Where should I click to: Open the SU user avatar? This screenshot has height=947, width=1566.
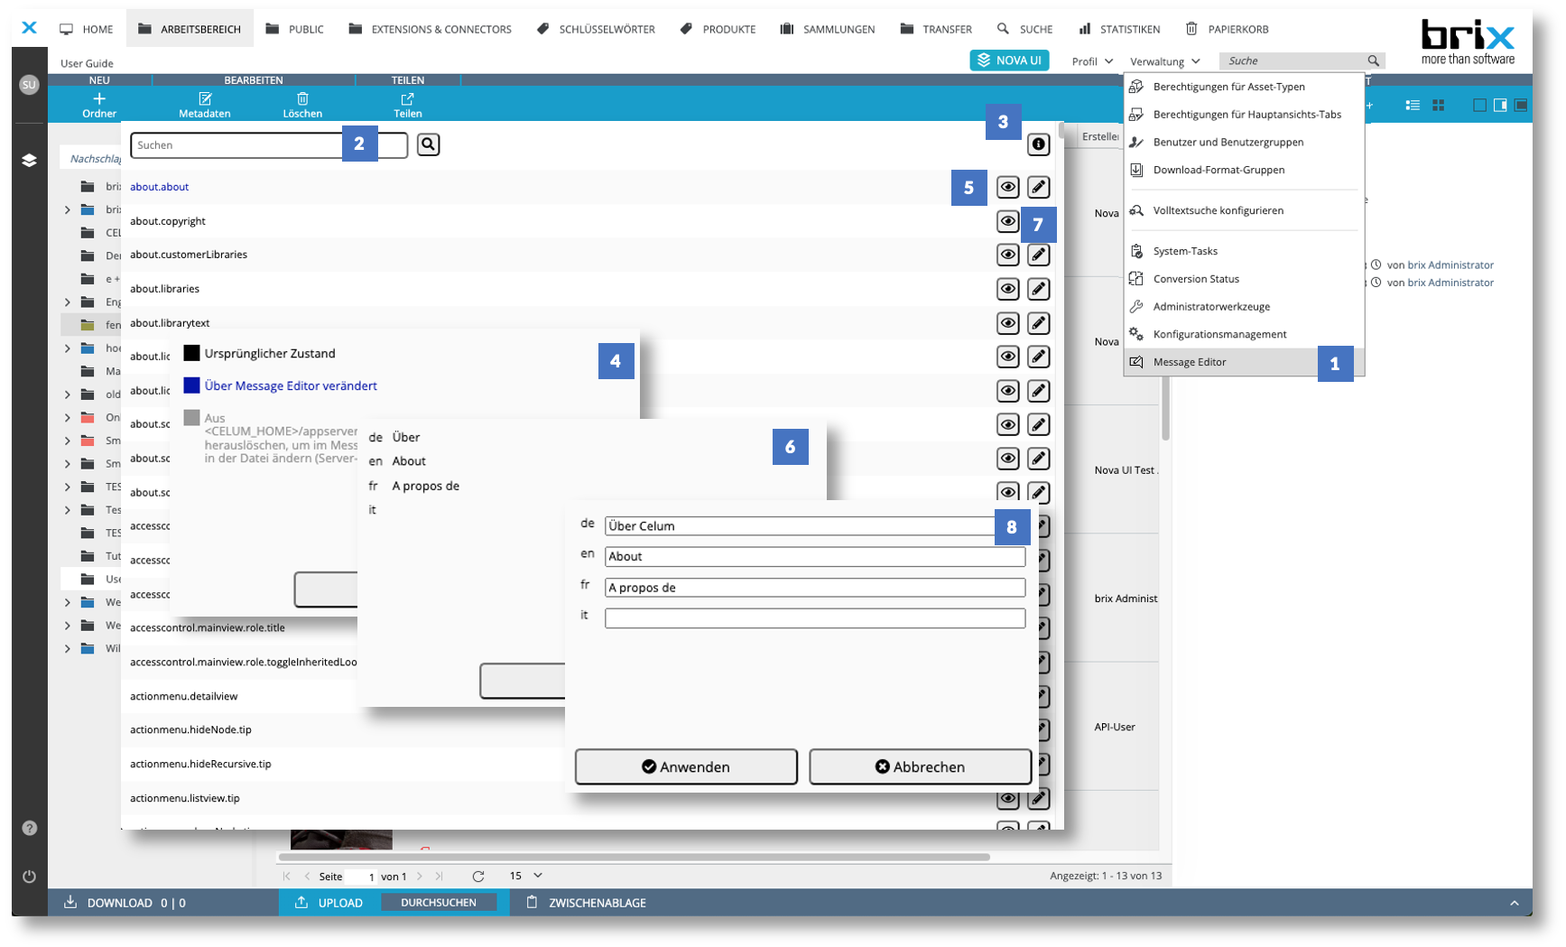[29, 85]
